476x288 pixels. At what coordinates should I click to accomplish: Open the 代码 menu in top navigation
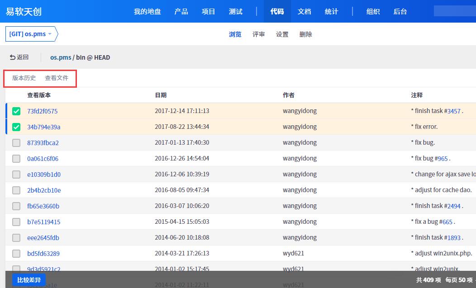(277, 11)
